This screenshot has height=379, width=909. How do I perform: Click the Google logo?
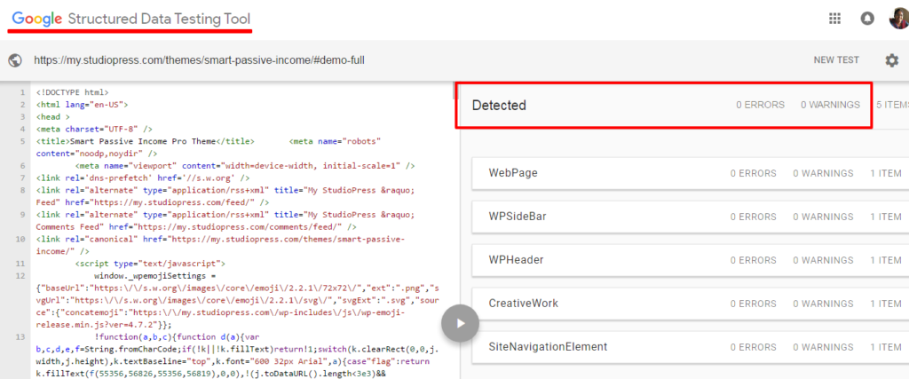[37, 19]
